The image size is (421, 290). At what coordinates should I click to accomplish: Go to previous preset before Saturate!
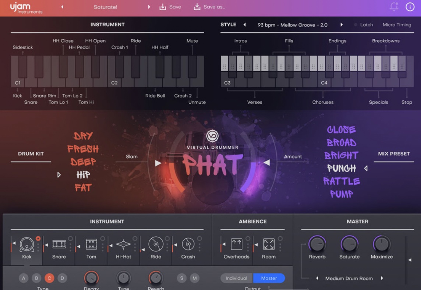62,7
